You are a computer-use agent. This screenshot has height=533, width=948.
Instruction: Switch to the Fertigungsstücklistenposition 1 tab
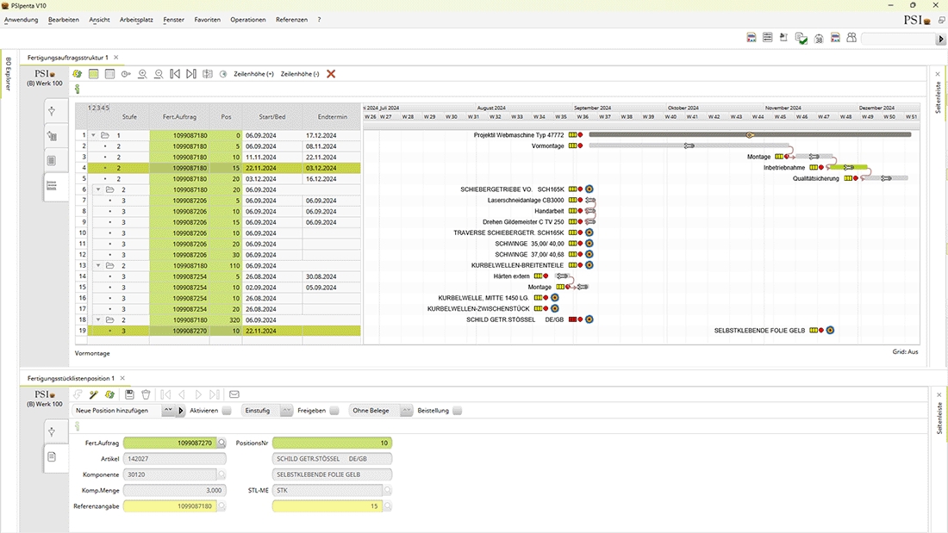coord(71,378)
